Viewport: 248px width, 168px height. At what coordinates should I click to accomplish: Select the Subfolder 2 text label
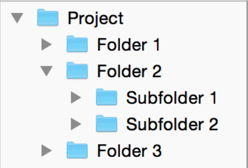pyautogui.click(x=172, y=124)
